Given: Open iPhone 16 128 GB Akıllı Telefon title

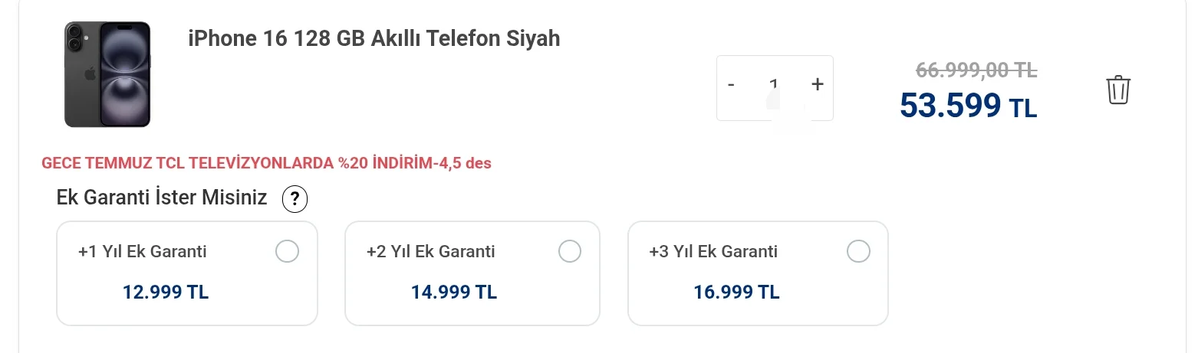Looking at the screenshot, I should (x=374, y=38).
